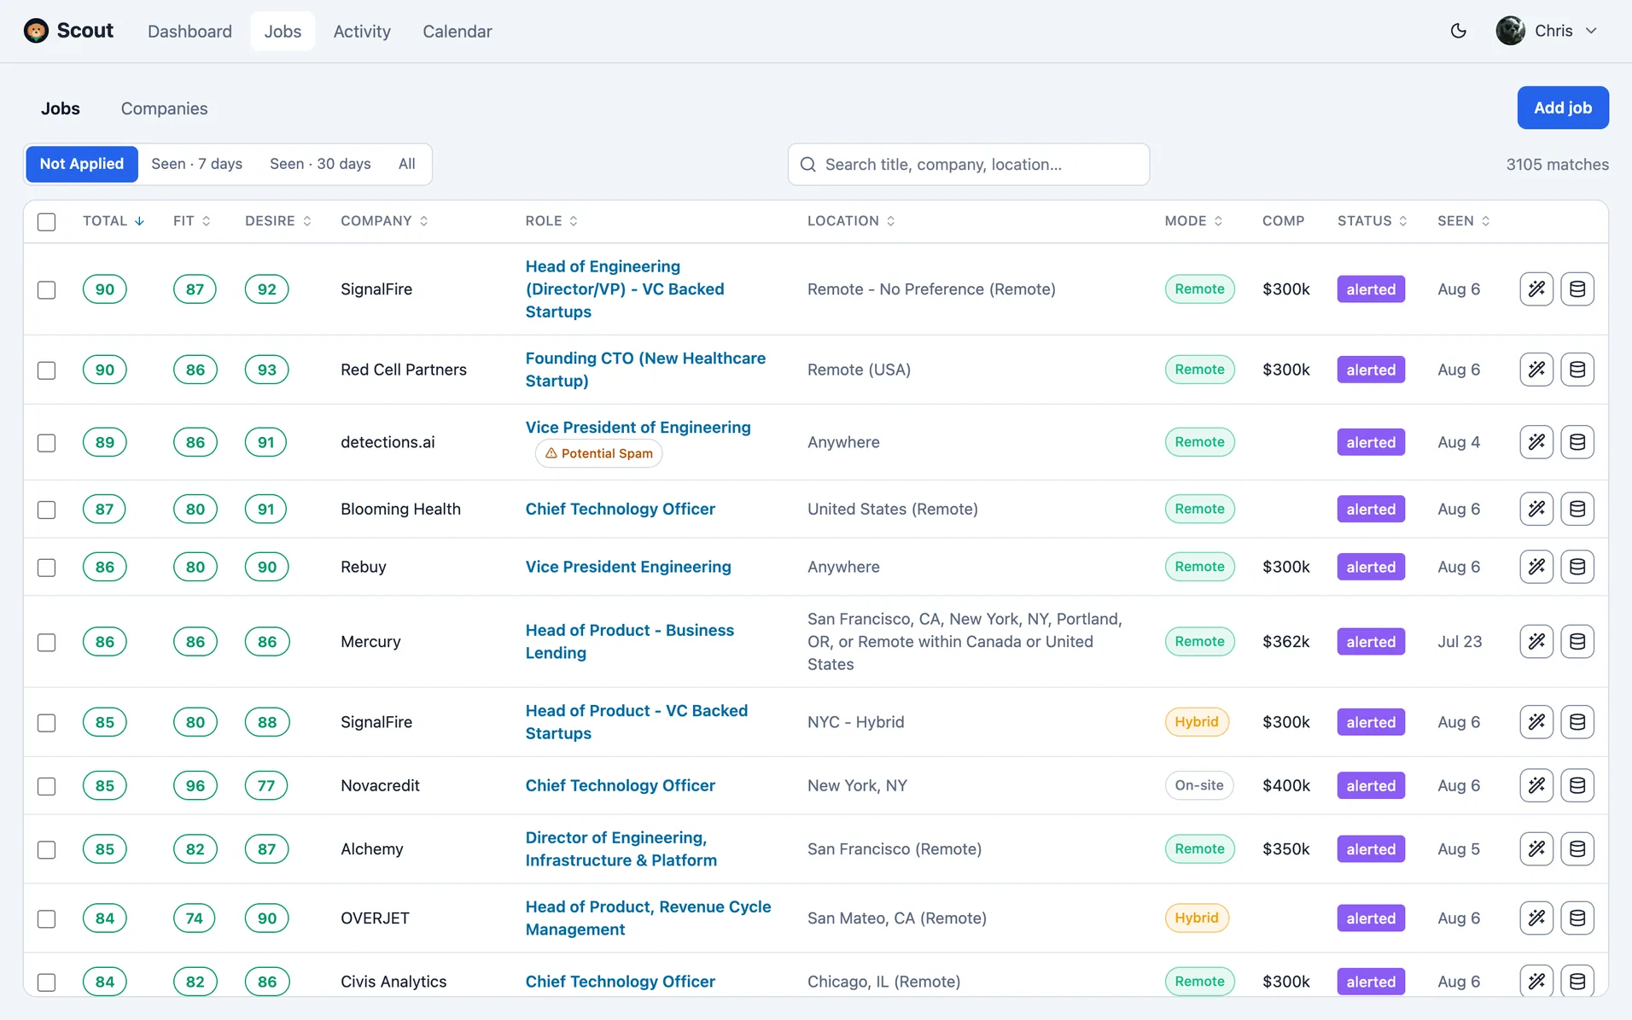Image resolution: width=1632 pixels, height=1020 pixels.
Task: Check the Mercury row checkbox
Action: click(x=47, y=643)
